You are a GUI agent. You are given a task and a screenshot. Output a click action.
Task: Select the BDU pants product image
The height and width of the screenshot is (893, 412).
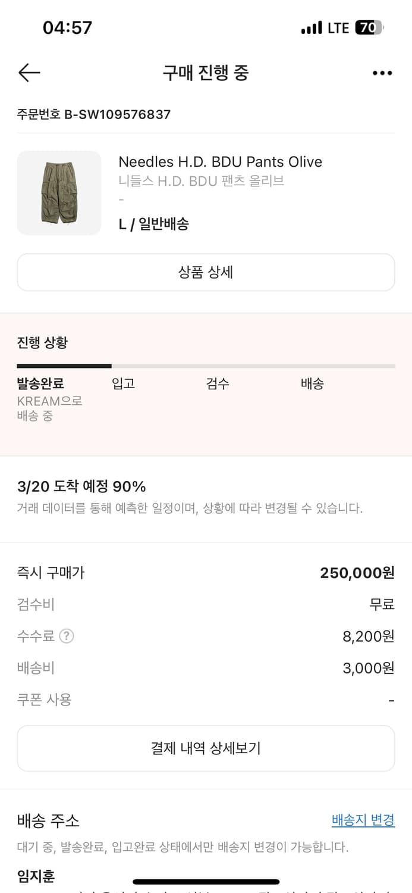coord(59,192)
